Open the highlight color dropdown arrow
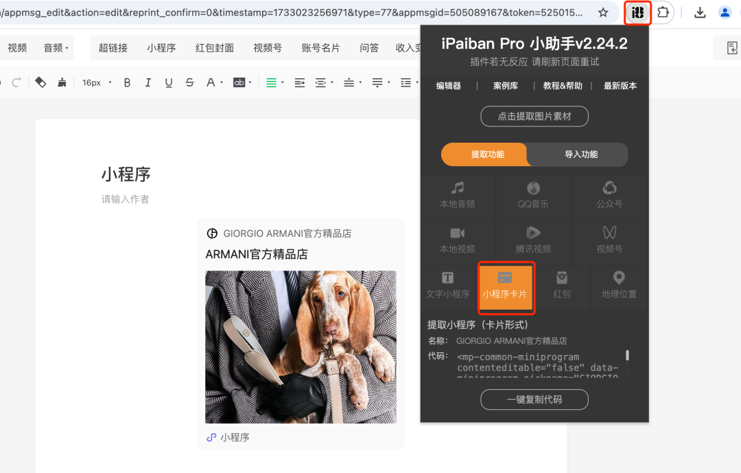This screenshot has height=473, width=741. [x=250, y=83]
